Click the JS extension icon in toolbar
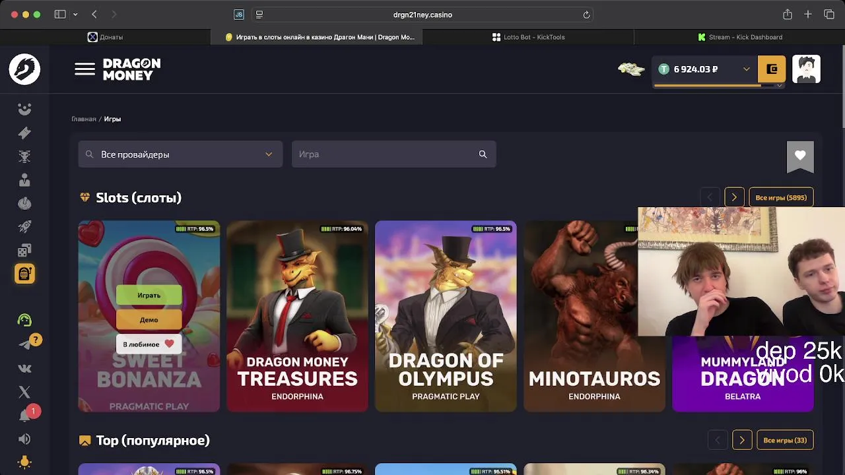The height and width of the screenshot is (475, 845). coord(239,15)
